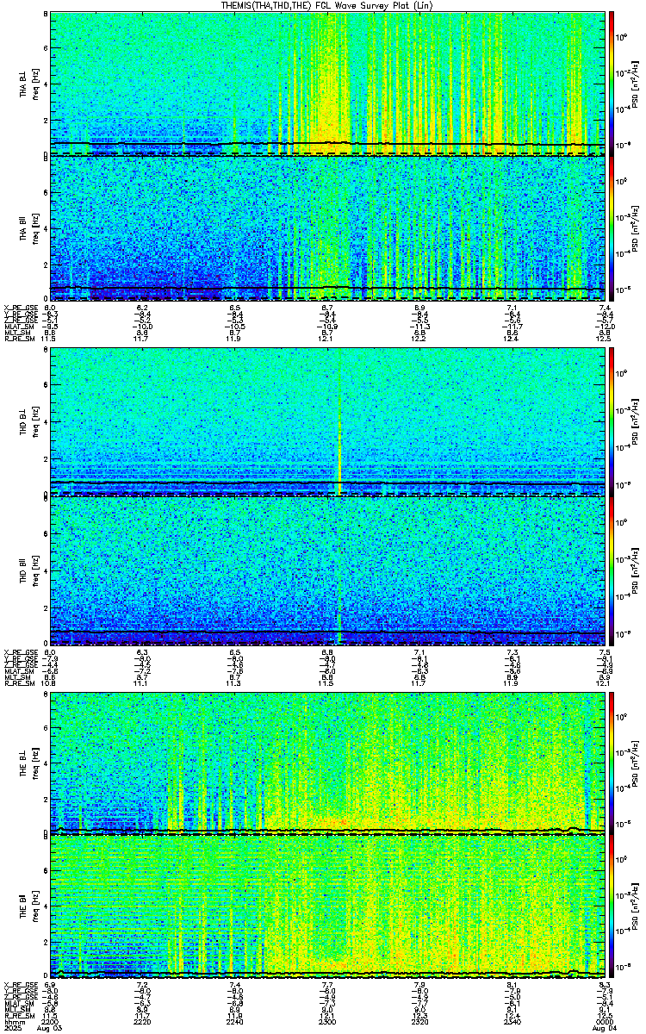This screenshot has width=646, height=1034.
Task: Click the hhmm axis label
Action: pos(13,1020)
